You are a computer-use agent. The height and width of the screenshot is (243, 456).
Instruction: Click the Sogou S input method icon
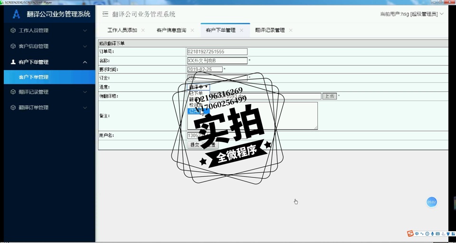pos(410,234)
